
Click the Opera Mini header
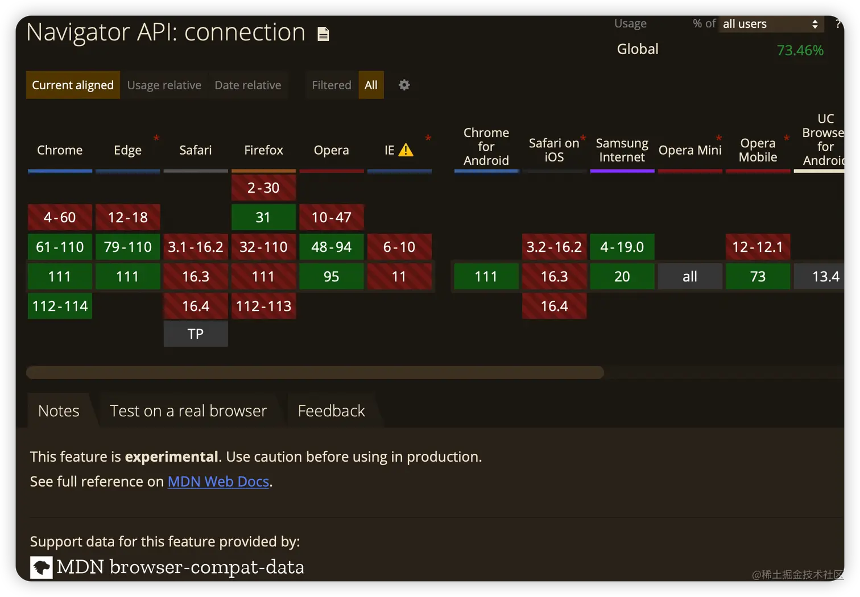coord(690,150)
